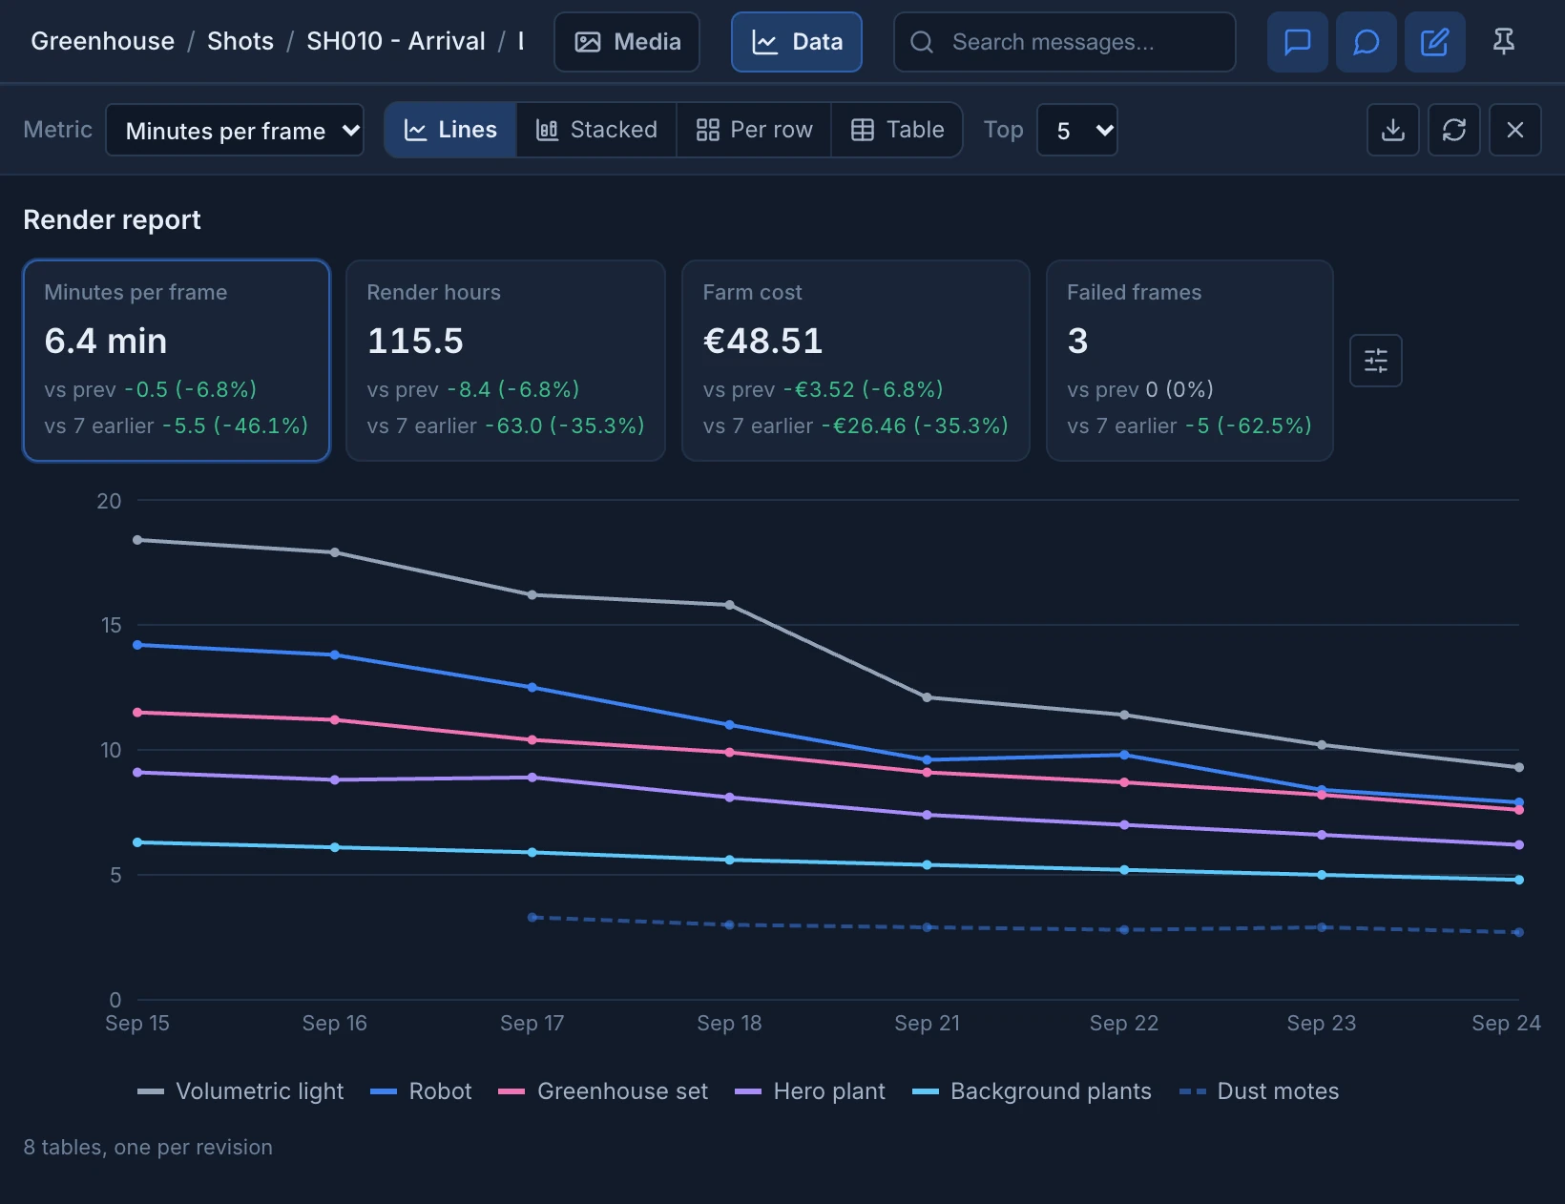Select the Render hours stat card
Screen dimensions: 1565x1204
pyautogui.click(x=506, y=361)
